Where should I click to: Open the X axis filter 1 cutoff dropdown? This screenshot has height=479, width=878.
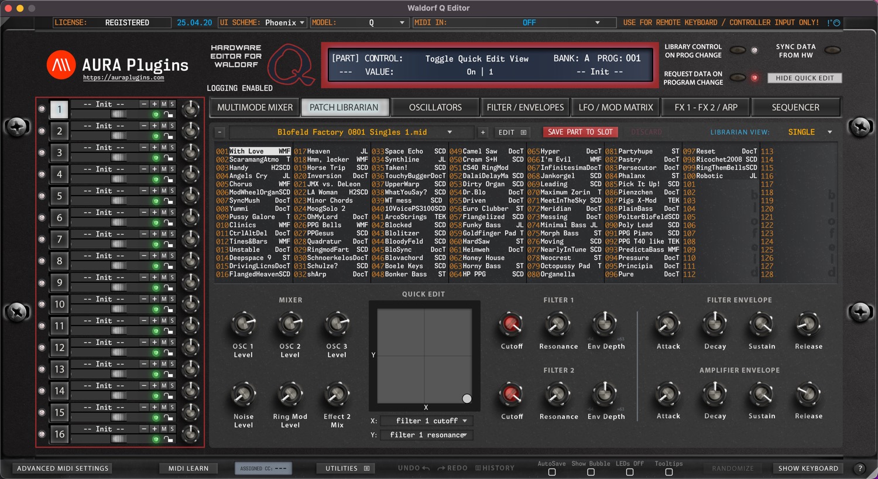click(426, 421)
